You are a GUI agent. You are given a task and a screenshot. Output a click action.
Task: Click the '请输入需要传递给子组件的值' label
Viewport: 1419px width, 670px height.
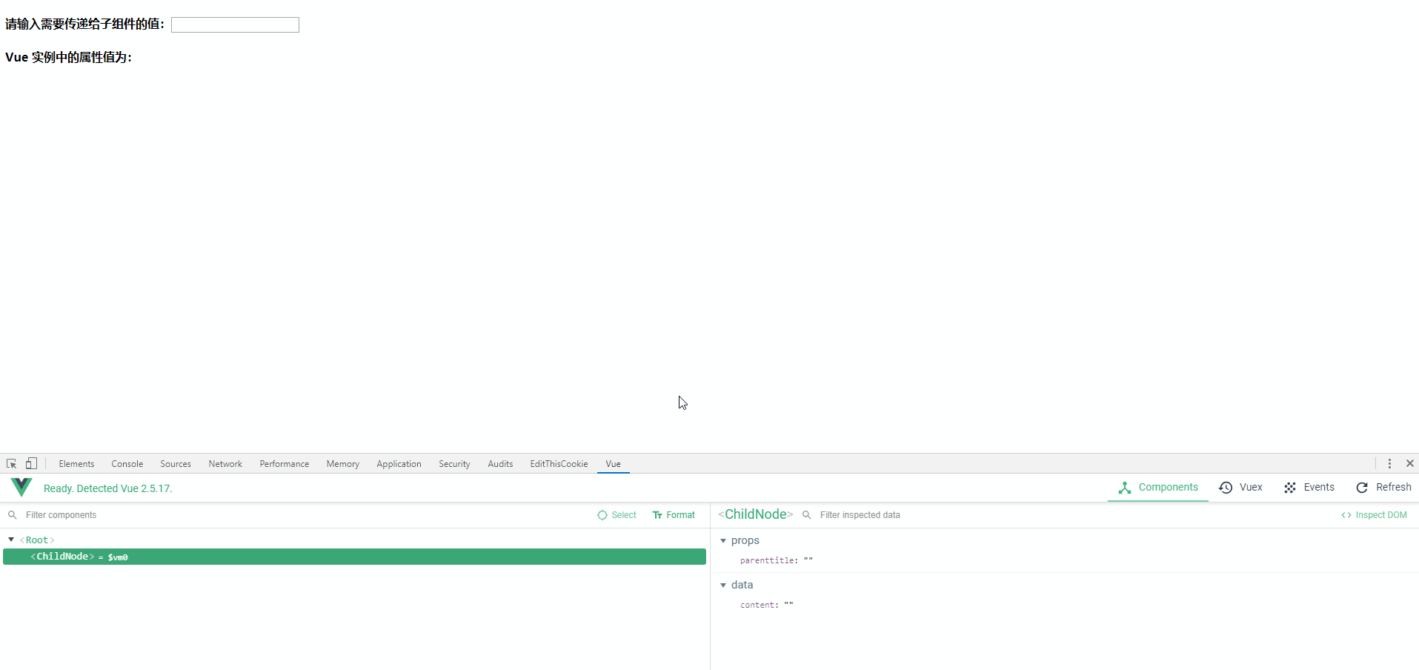85,24
